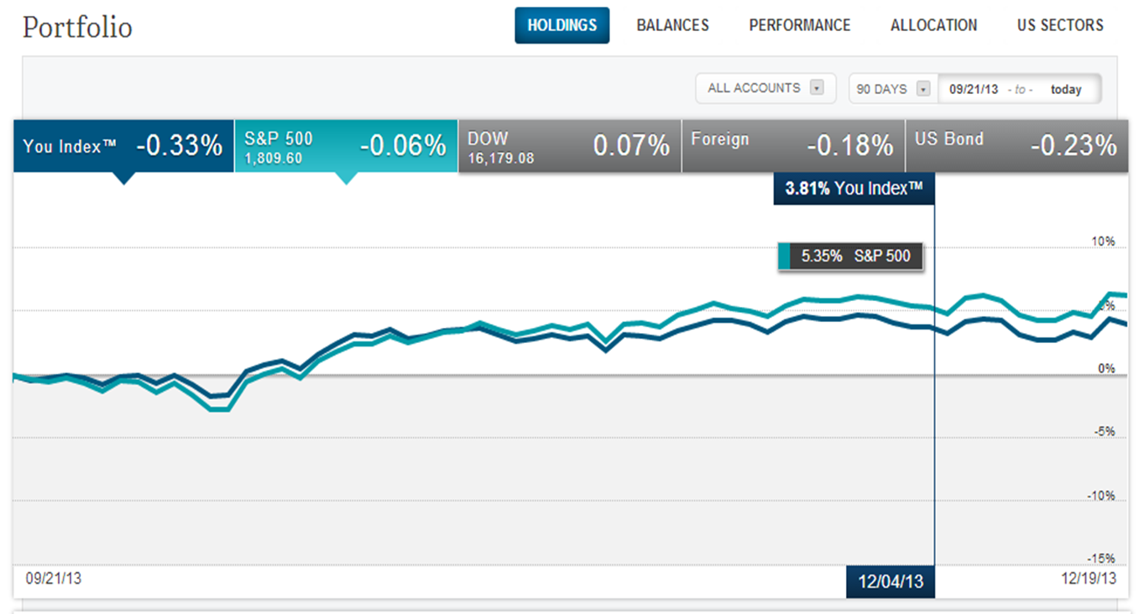Open the Holdings tab
Viewport: 1144px width, 614px height.
[562, 25]
